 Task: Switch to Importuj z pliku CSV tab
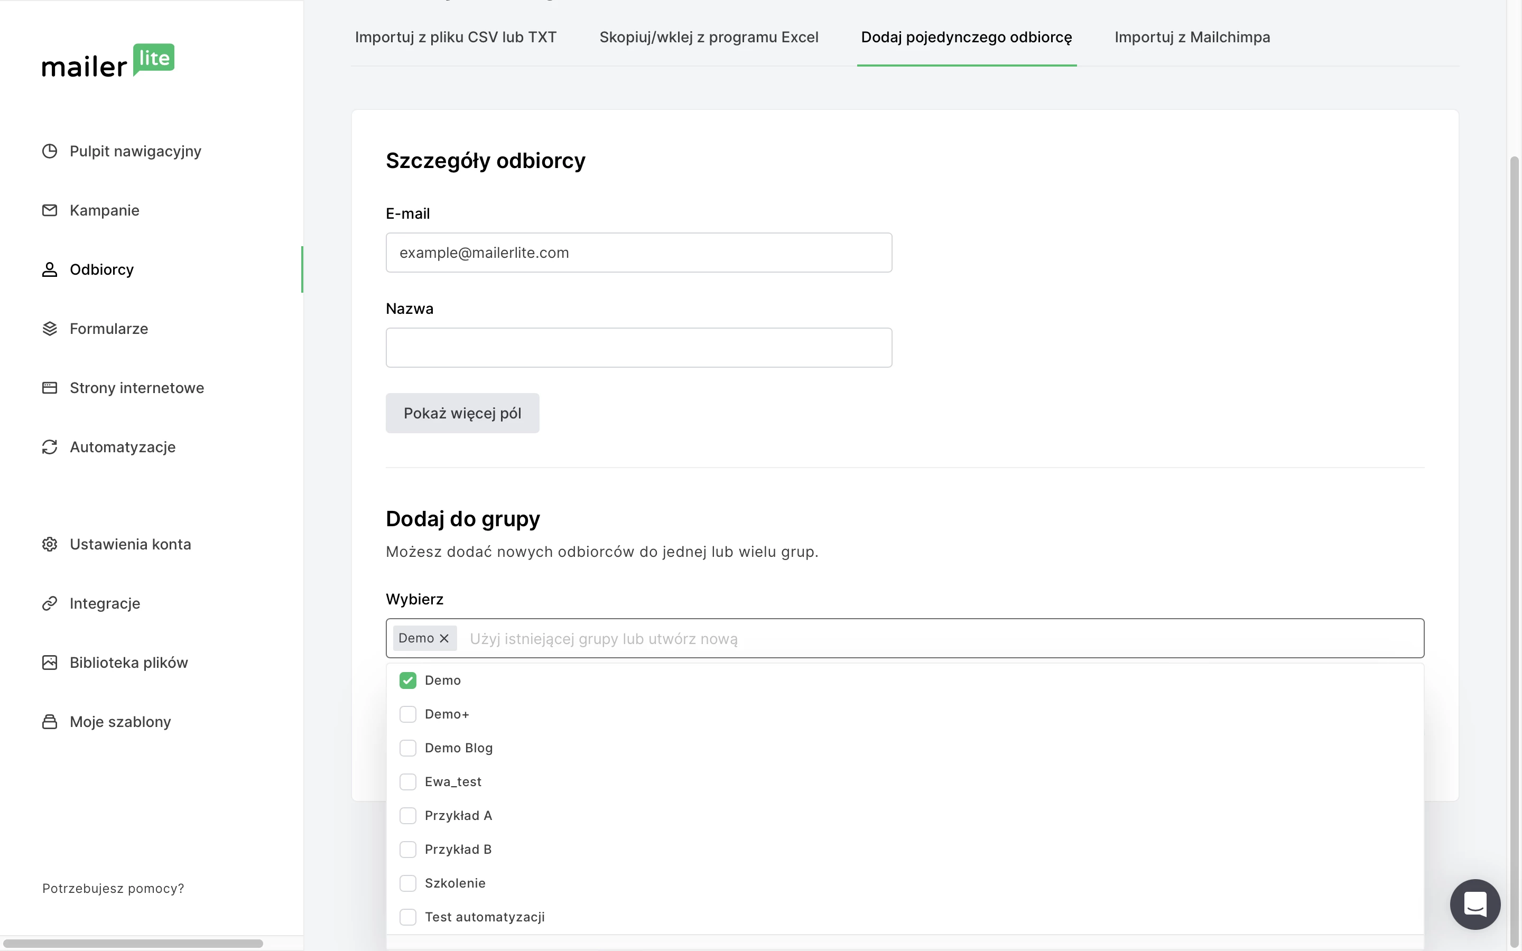coord(456,37)
